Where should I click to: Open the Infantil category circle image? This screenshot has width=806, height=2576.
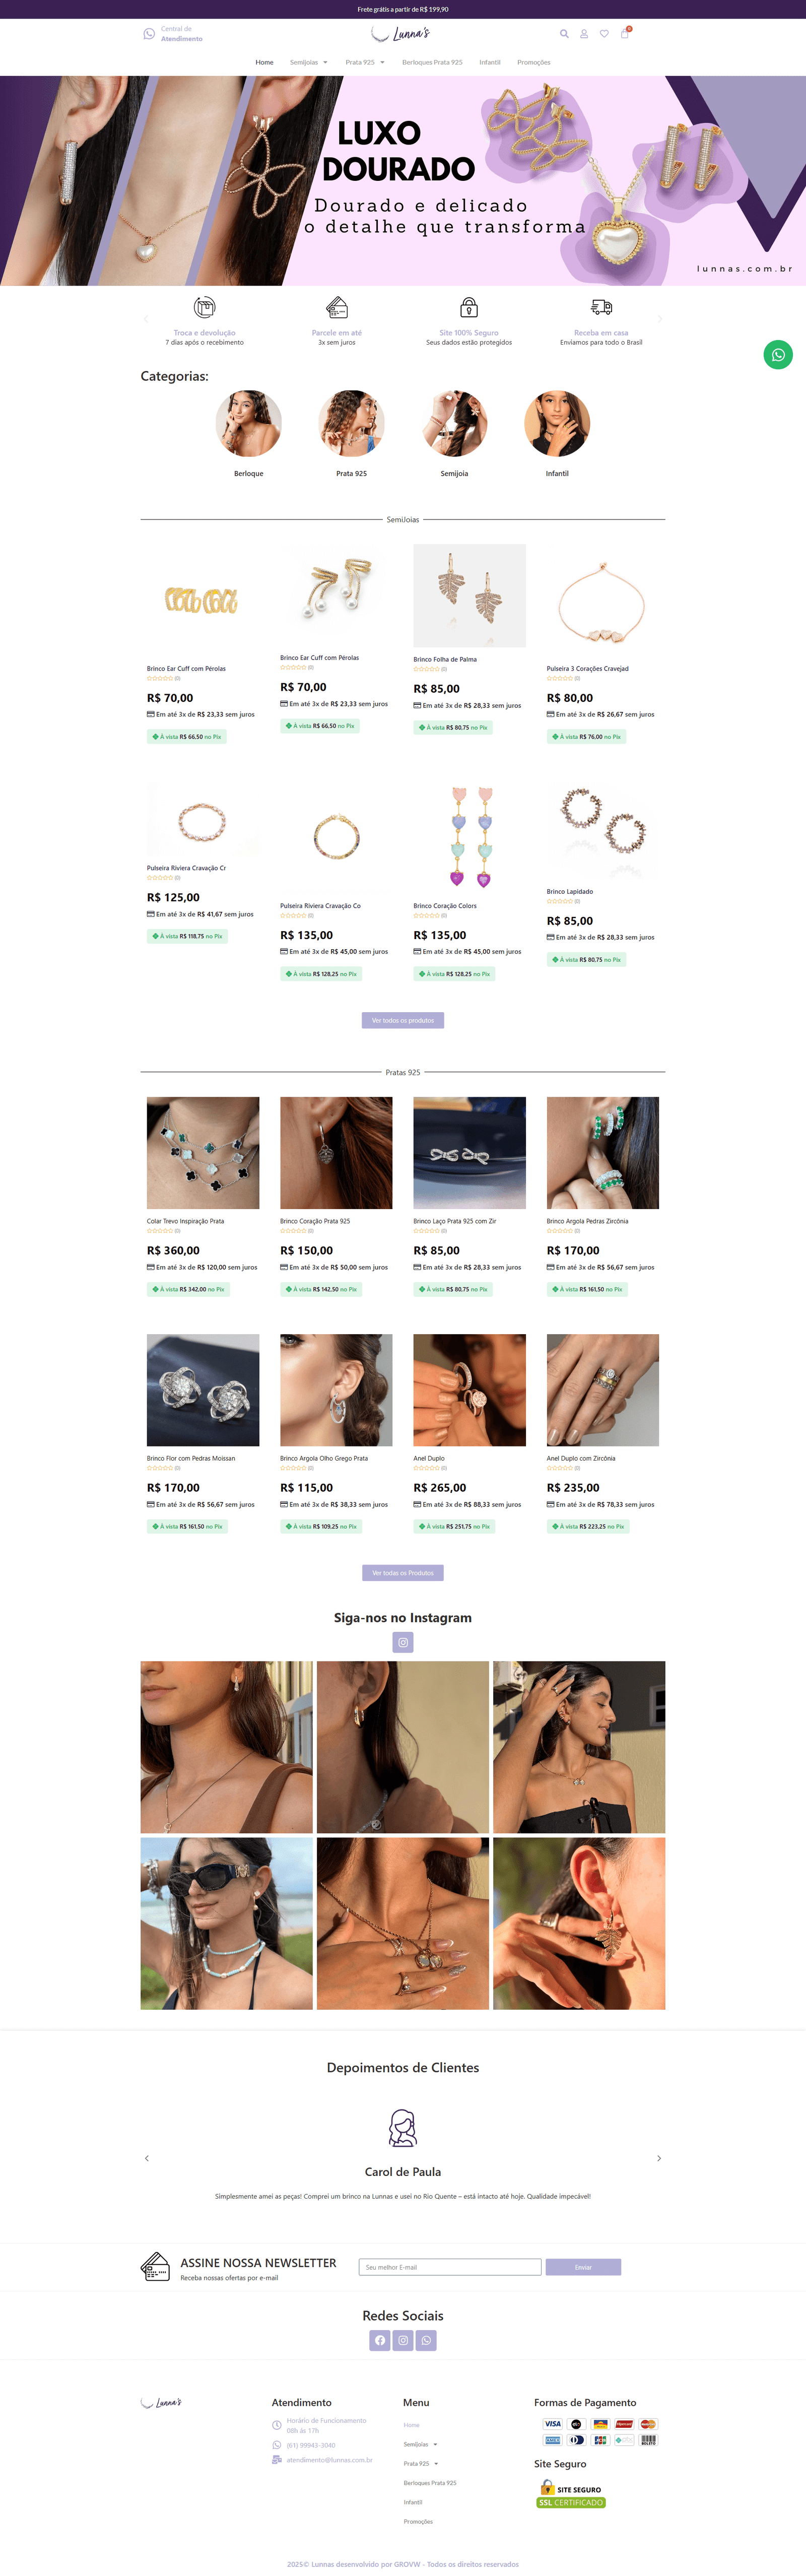coord(557,423)
